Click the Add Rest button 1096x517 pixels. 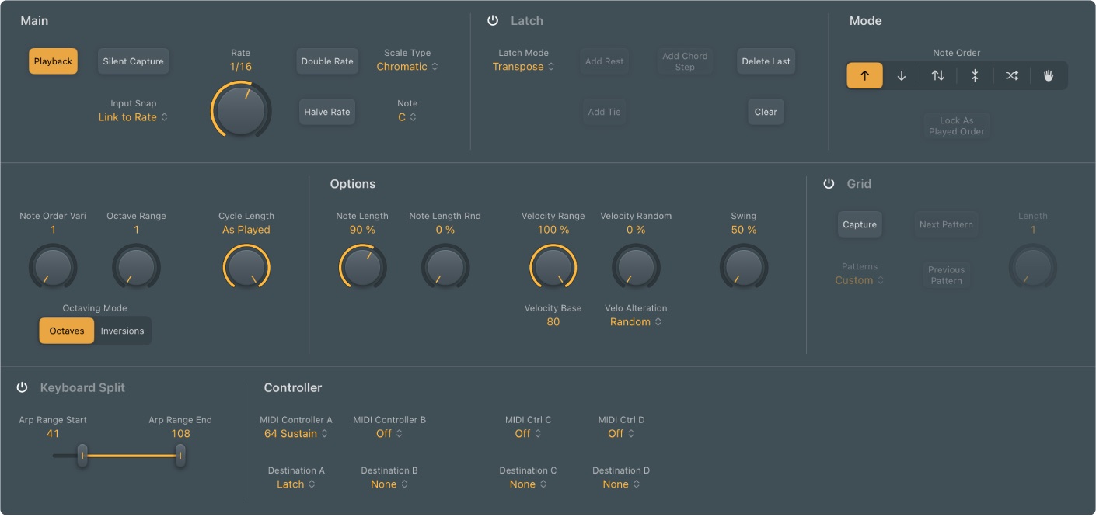(x=604, y=61)
